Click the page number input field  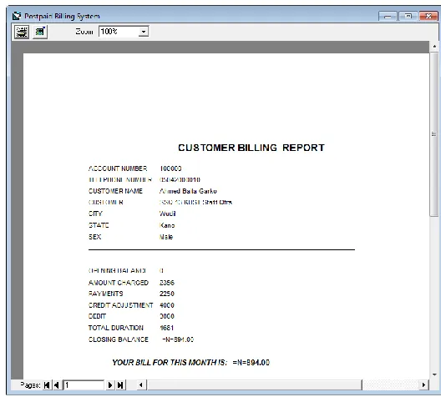(x=84, y=385)
